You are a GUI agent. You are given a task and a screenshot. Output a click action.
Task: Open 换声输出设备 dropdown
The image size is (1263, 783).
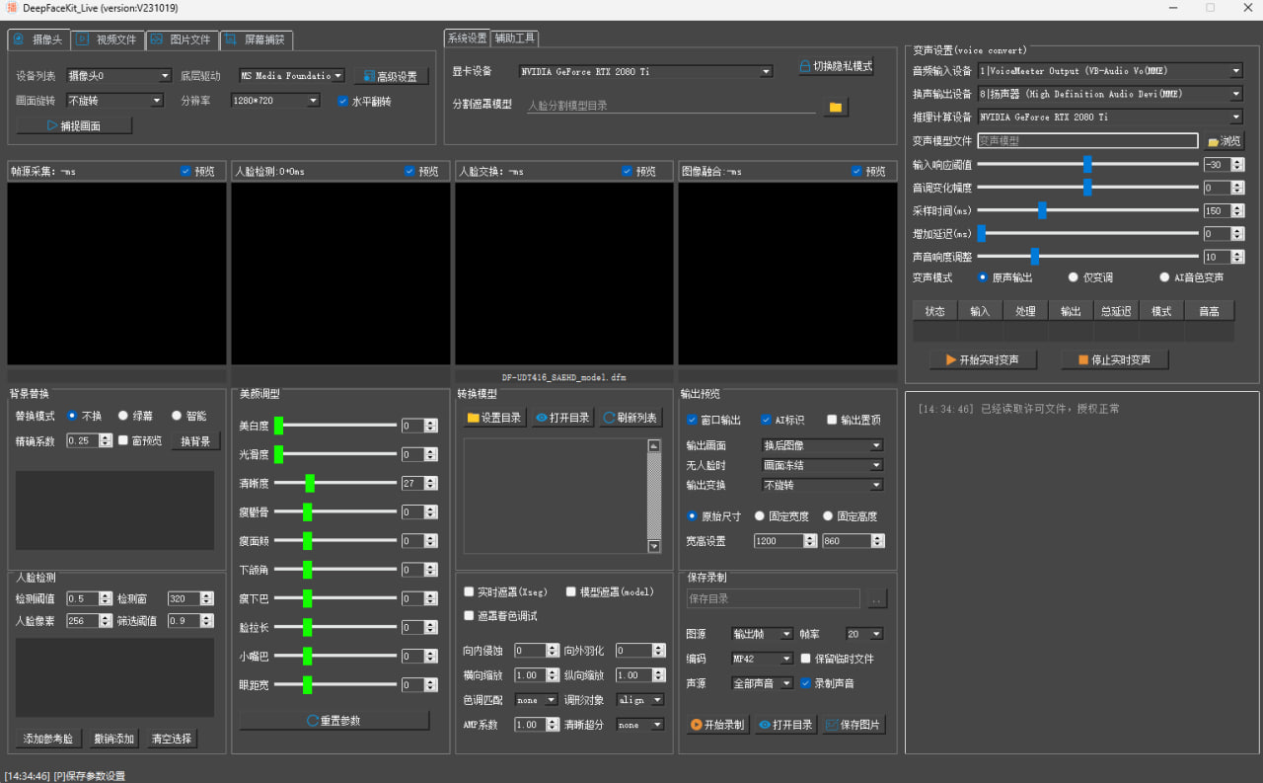tap(1110, 94)
